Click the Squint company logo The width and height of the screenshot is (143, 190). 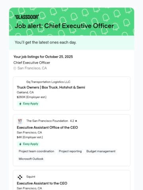20,177
